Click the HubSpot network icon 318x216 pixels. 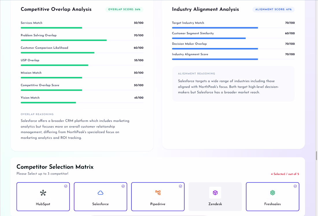pyautogui.click(x=43, y=193)
